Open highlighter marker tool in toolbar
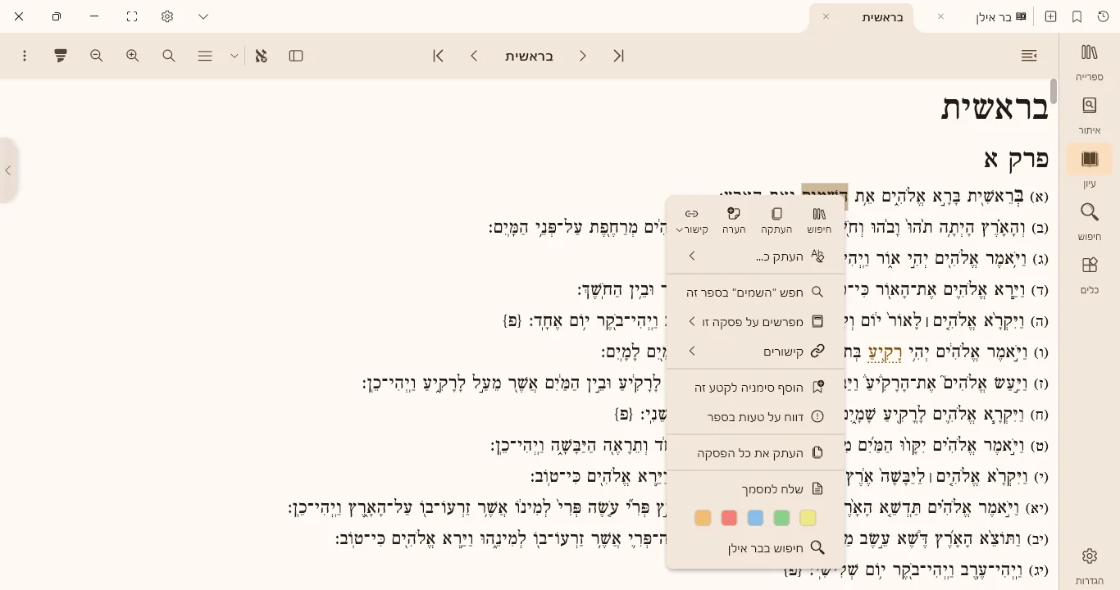This screenshot has height=590, width=1120. [x=61, y=56]
